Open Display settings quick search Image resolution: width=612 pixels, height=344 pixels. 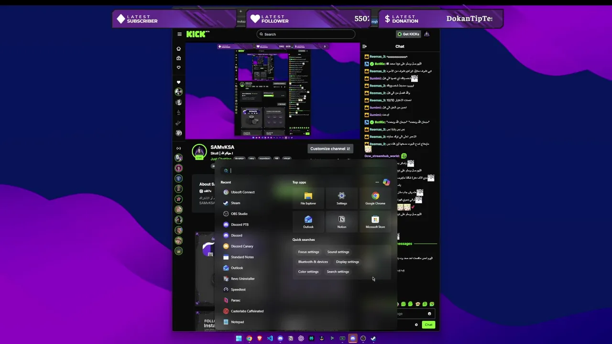point(348,262)
